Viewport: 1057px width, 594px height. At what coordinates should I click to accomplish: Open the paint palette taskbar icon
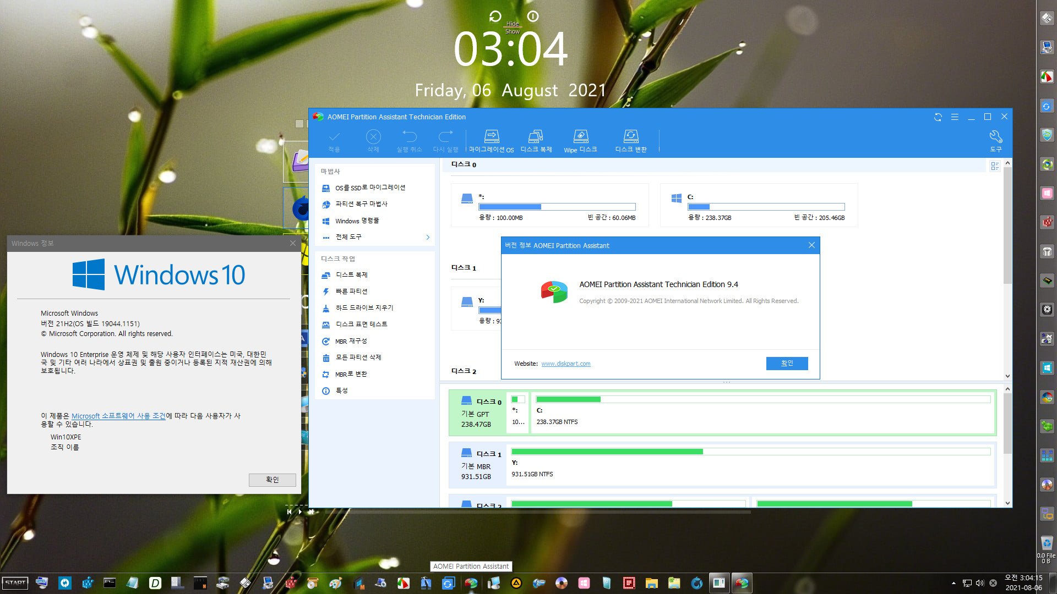335,583
